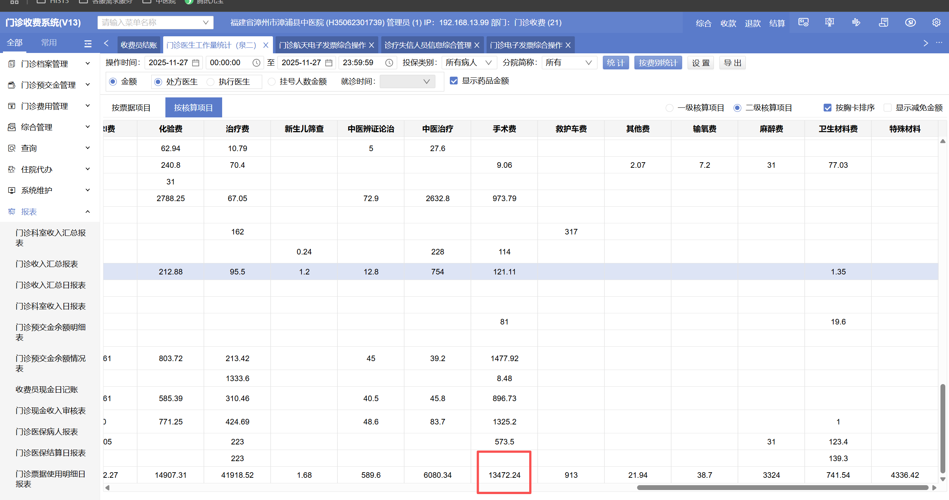Image resolution: width=949 pixels, height=500 pixels.
Task: Open 门诊收入汇总日报表 in the sidebar
Action: pyautogui.click(x=50, y=285)
